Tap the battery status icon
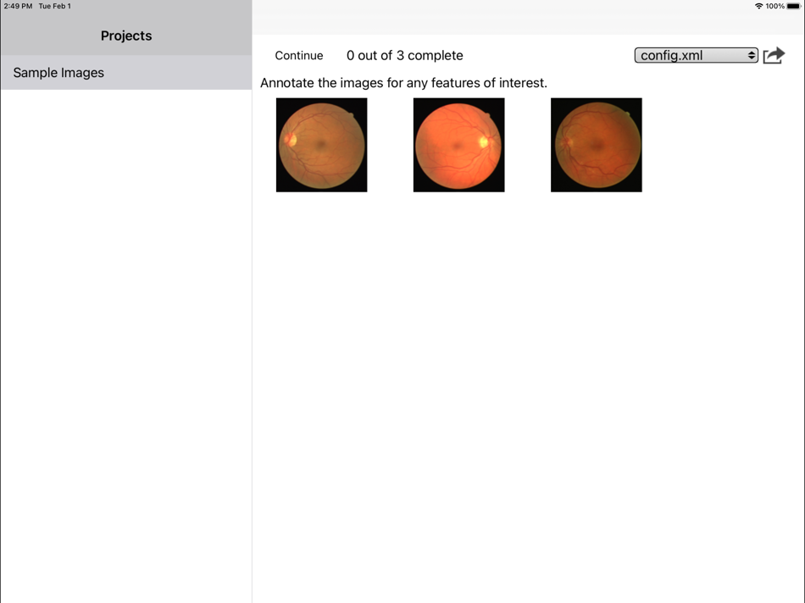The height and width of the screenshot is (603, 805). coord(794,6)
